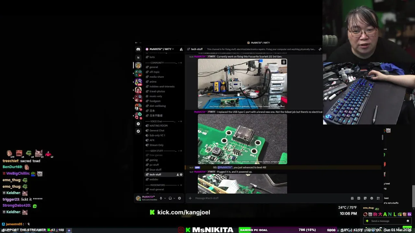Click the message attachment plus icon

point(190,198)
